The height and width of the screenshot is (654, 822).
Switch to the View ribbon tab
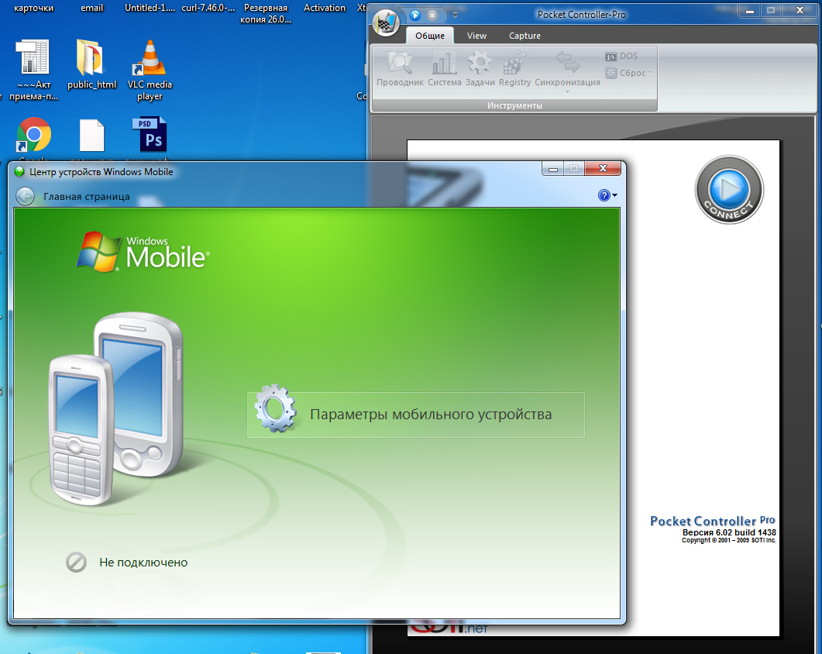click(476, 36)
